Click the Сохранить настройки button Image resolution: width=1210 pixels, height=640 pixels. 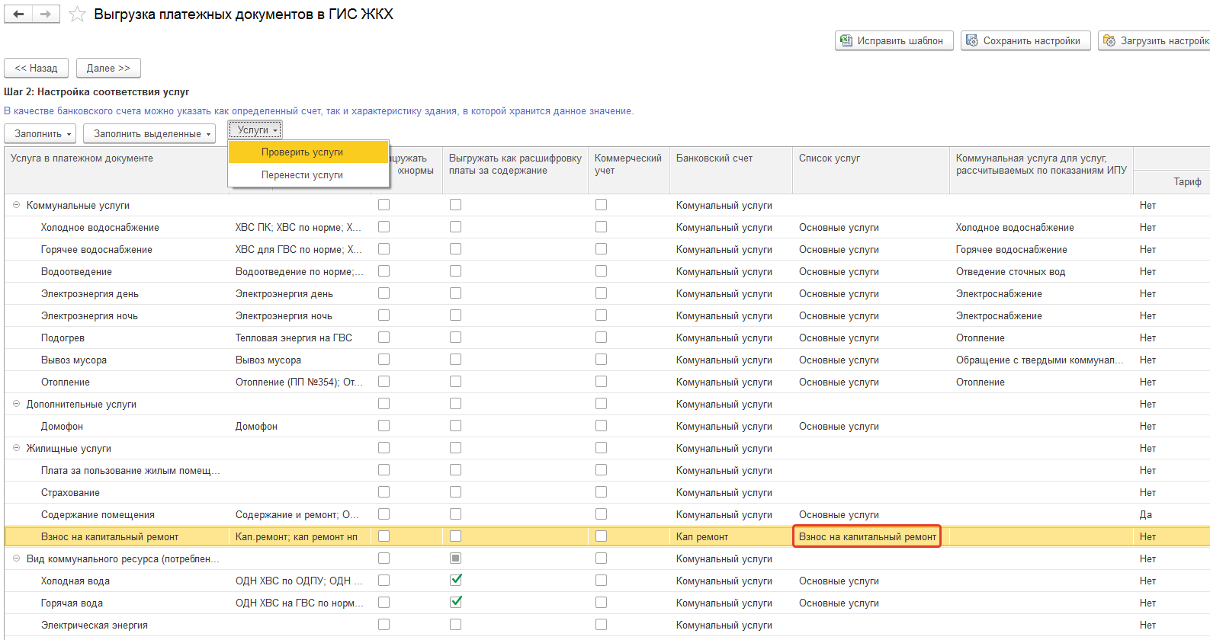click(x=1025, y=40)
